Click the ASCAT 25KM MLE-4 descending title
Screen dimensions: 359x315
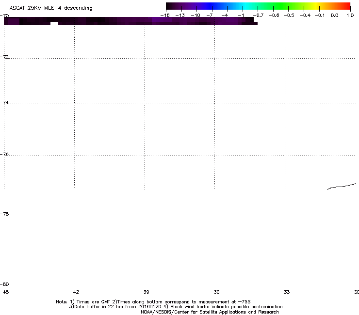point(51,8)
